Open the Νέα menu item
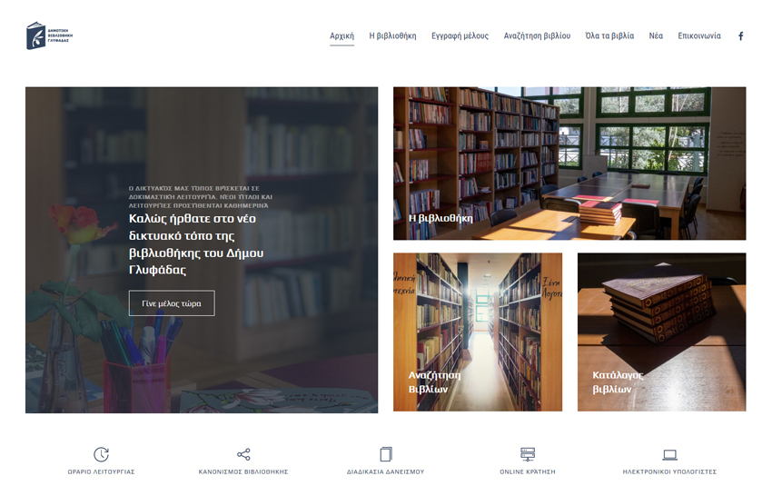Viewport: 772px width, 486px height. coord(656,36)
